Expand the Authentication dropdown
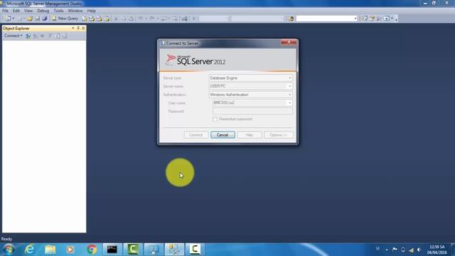 [x=289, y=95]
